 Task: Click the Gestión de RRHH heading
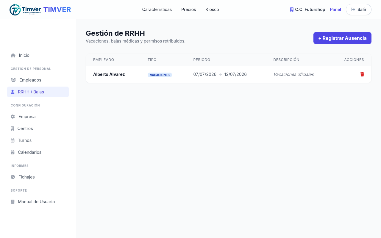[115, 33]
